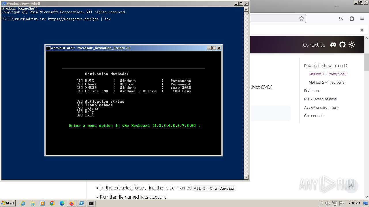Click the [0] Exit entry

click(85, 115)
